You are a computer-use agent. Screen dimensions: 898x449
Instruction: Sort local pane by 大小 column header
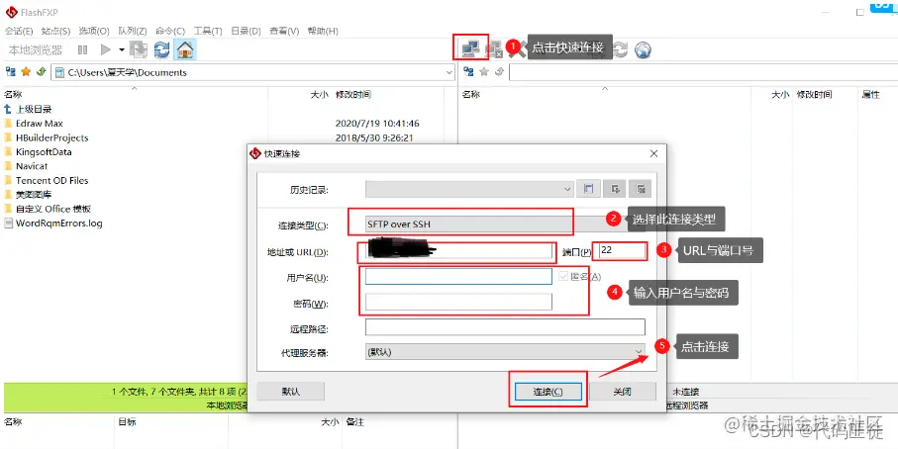click(x=319, y=94)
